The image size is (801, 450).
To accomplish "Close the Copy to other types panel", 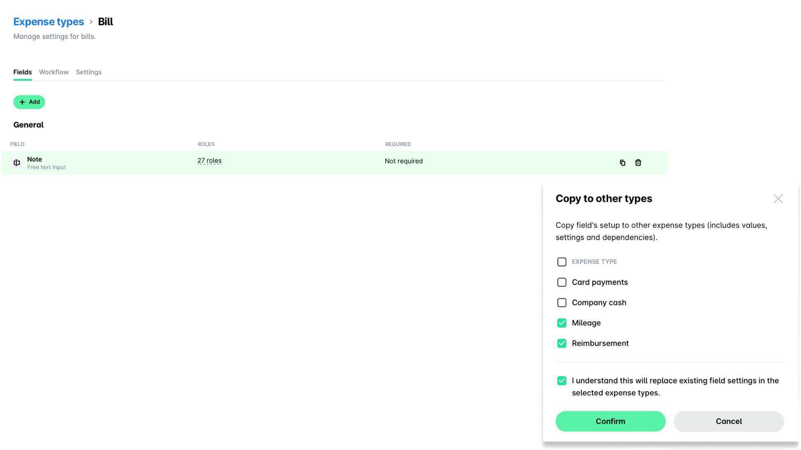I will (x=778, y=198).
